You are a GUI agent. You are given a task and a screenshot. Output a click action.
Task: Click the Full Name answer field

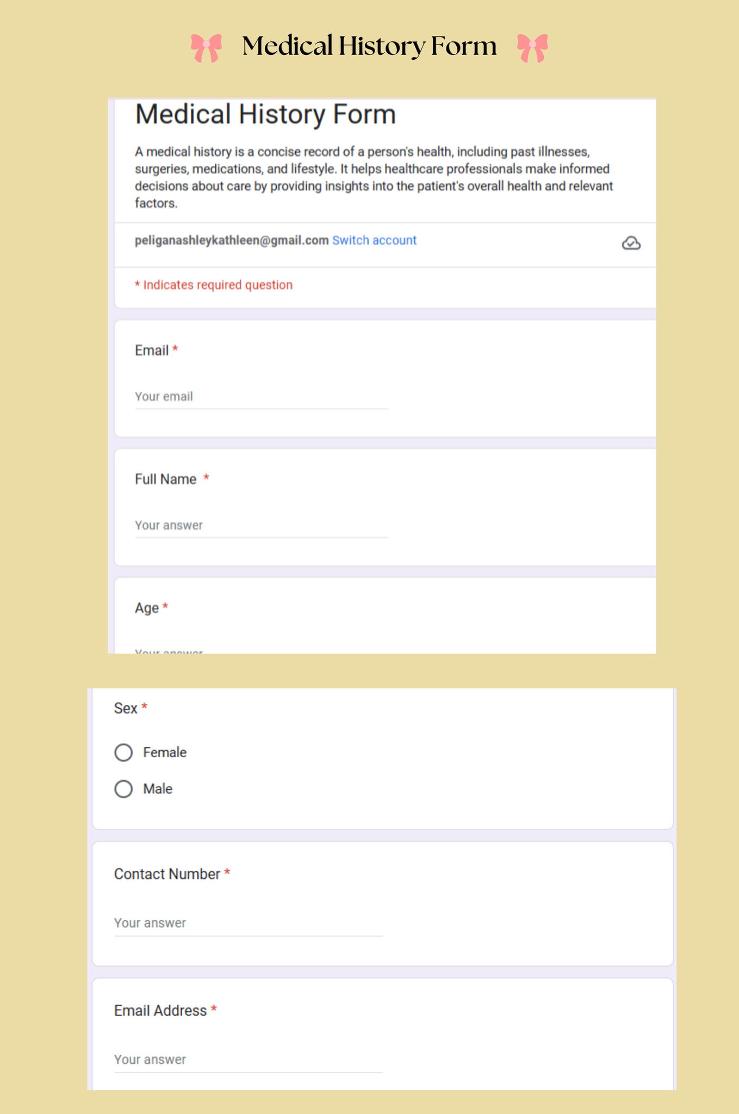coord(261,525)
